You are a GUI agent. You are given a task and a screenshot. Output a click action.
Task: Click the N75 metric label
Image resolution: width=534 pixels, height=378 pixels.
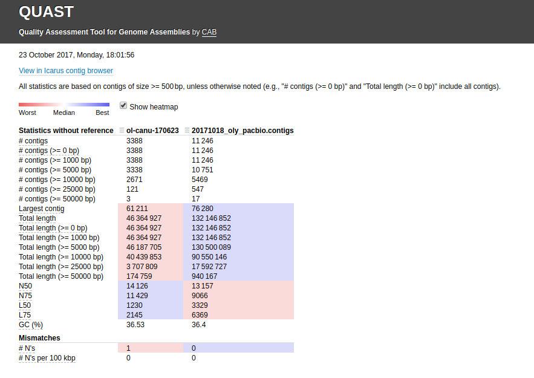27,296
